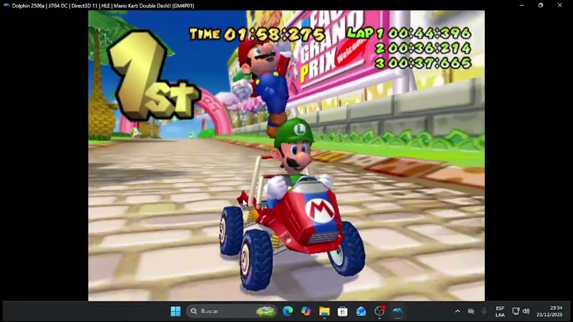
Task: Click the lap 2 time 00:36:214
Action: pos(423,48)
